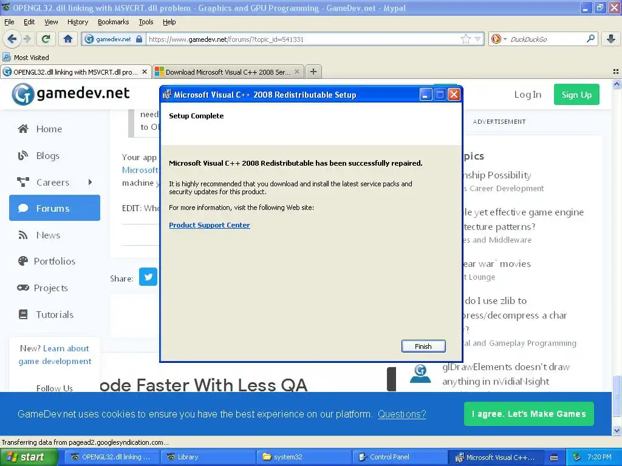Open the Edit menu
Viewport: 622px width, 466px height.
[x=29, y=22]
